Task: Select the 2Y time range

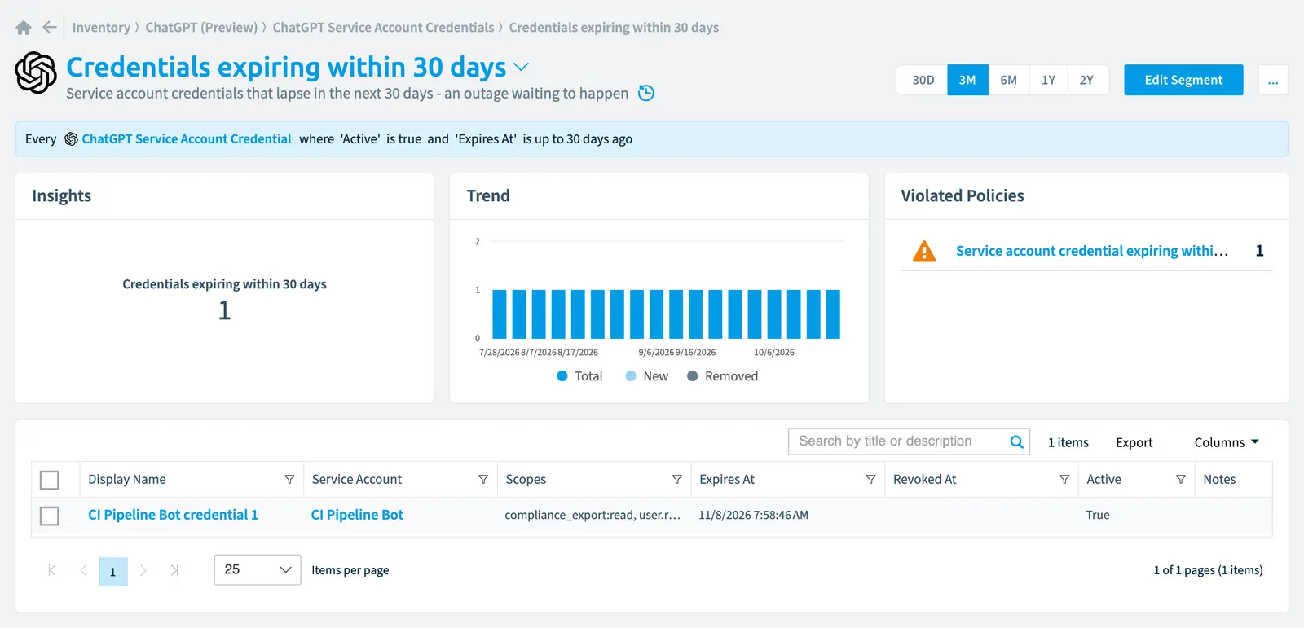Action: tap(1086, 80)
